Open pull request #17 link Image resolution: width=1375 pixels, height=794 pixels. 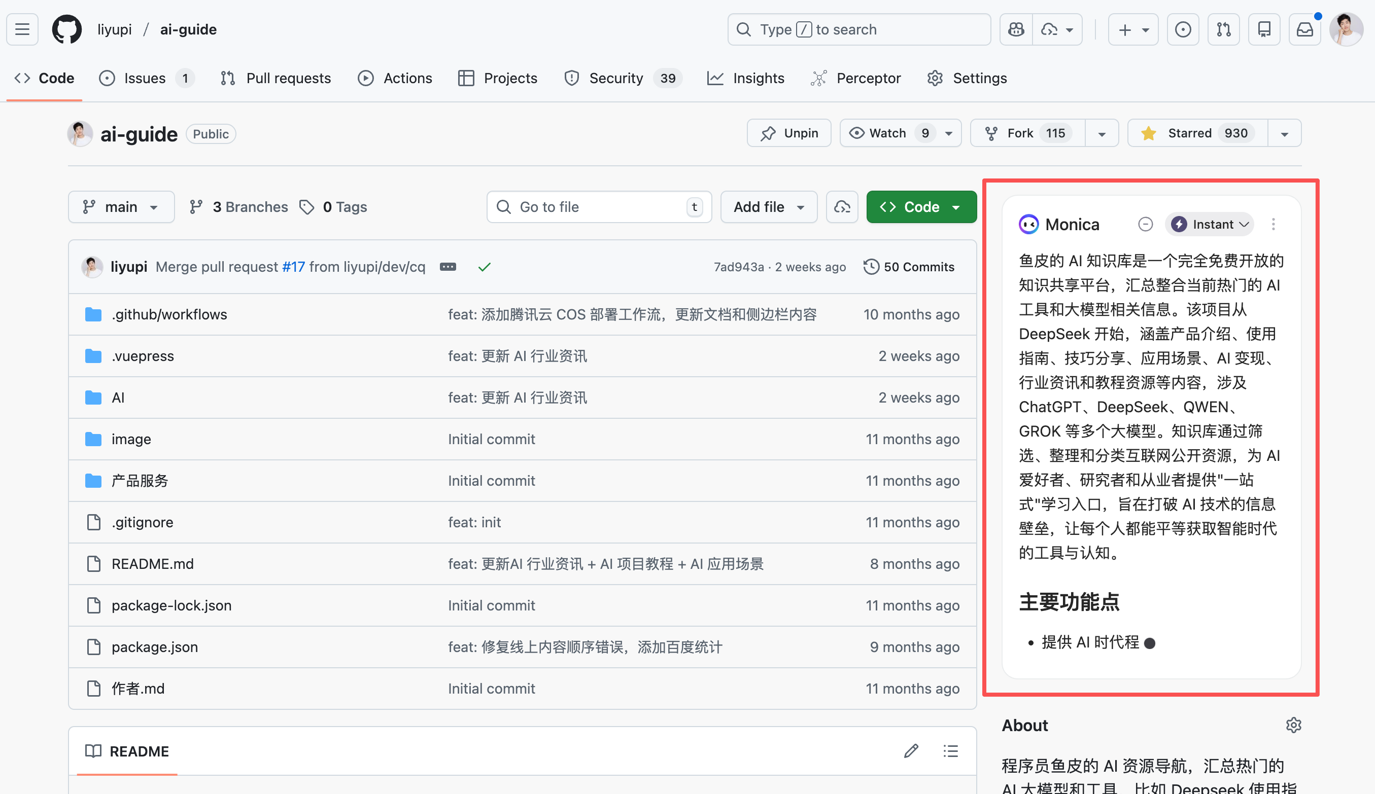pos(294,267)
